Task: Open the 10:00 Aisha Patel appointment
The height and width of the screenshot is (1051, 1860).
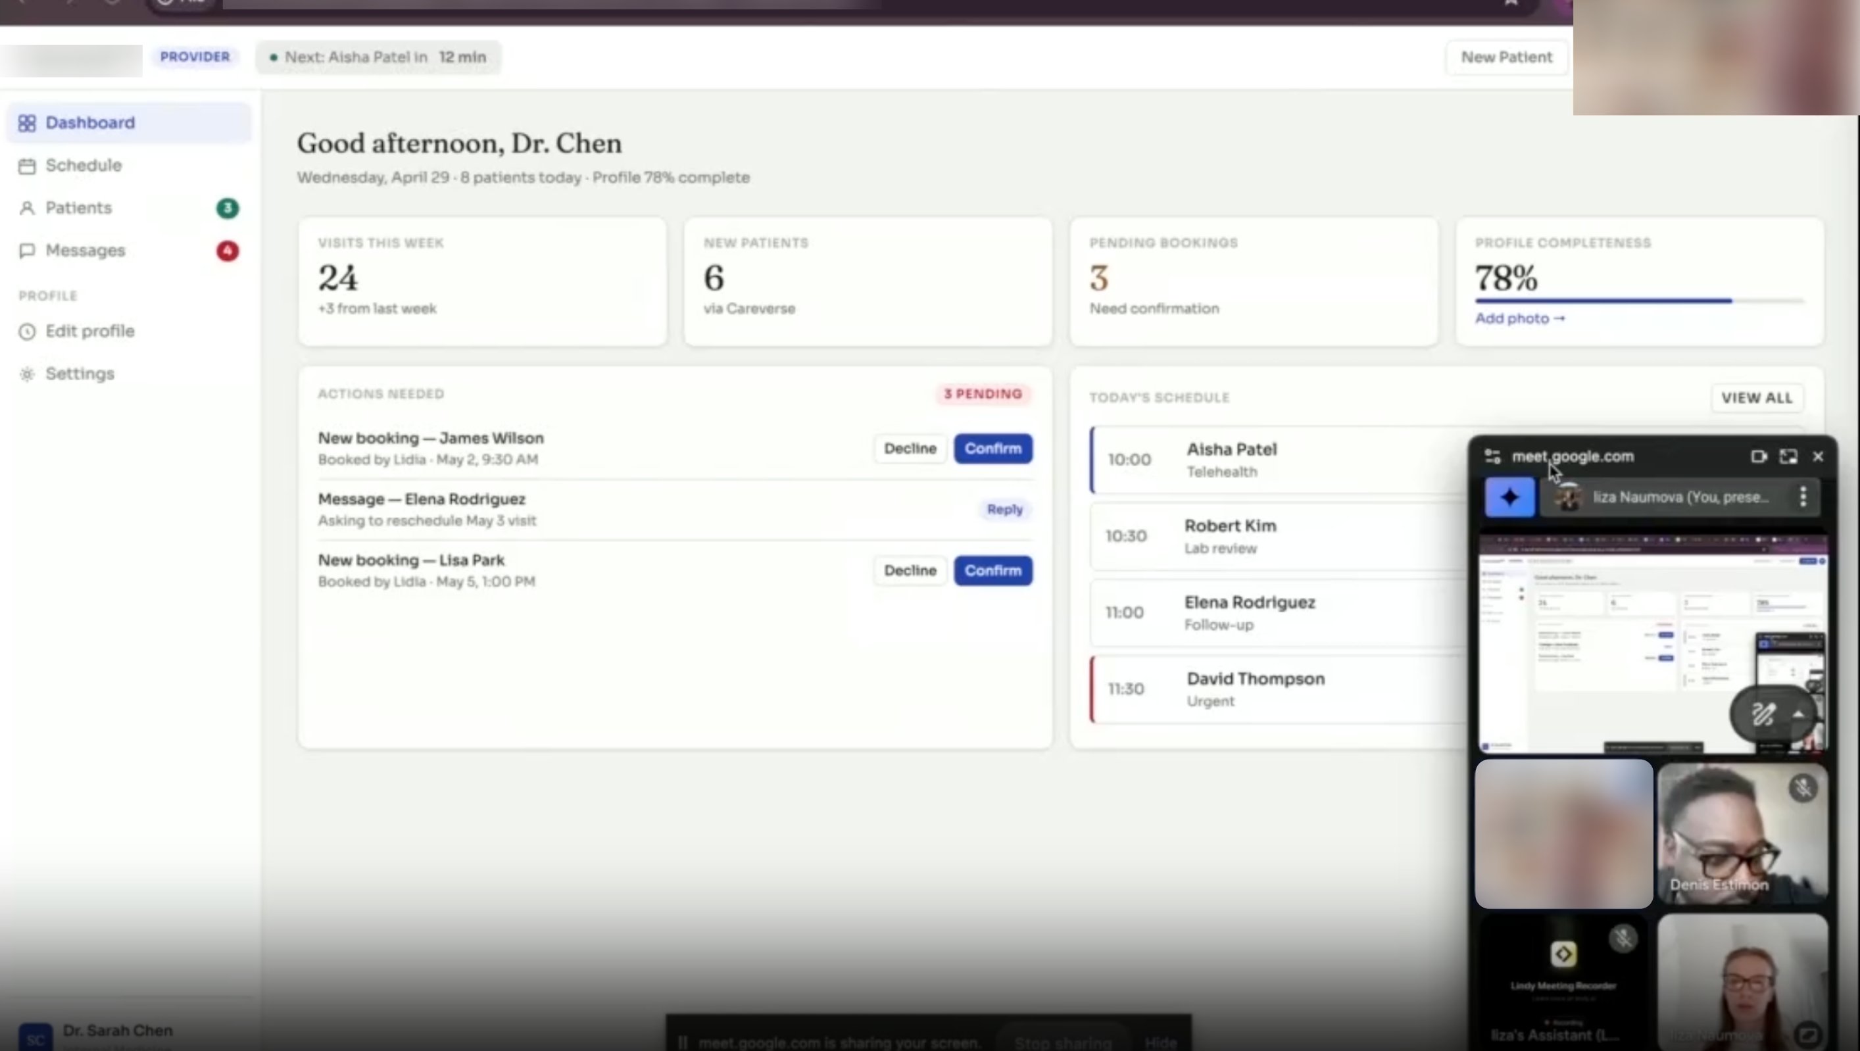Action: (x=1278, y=460)
